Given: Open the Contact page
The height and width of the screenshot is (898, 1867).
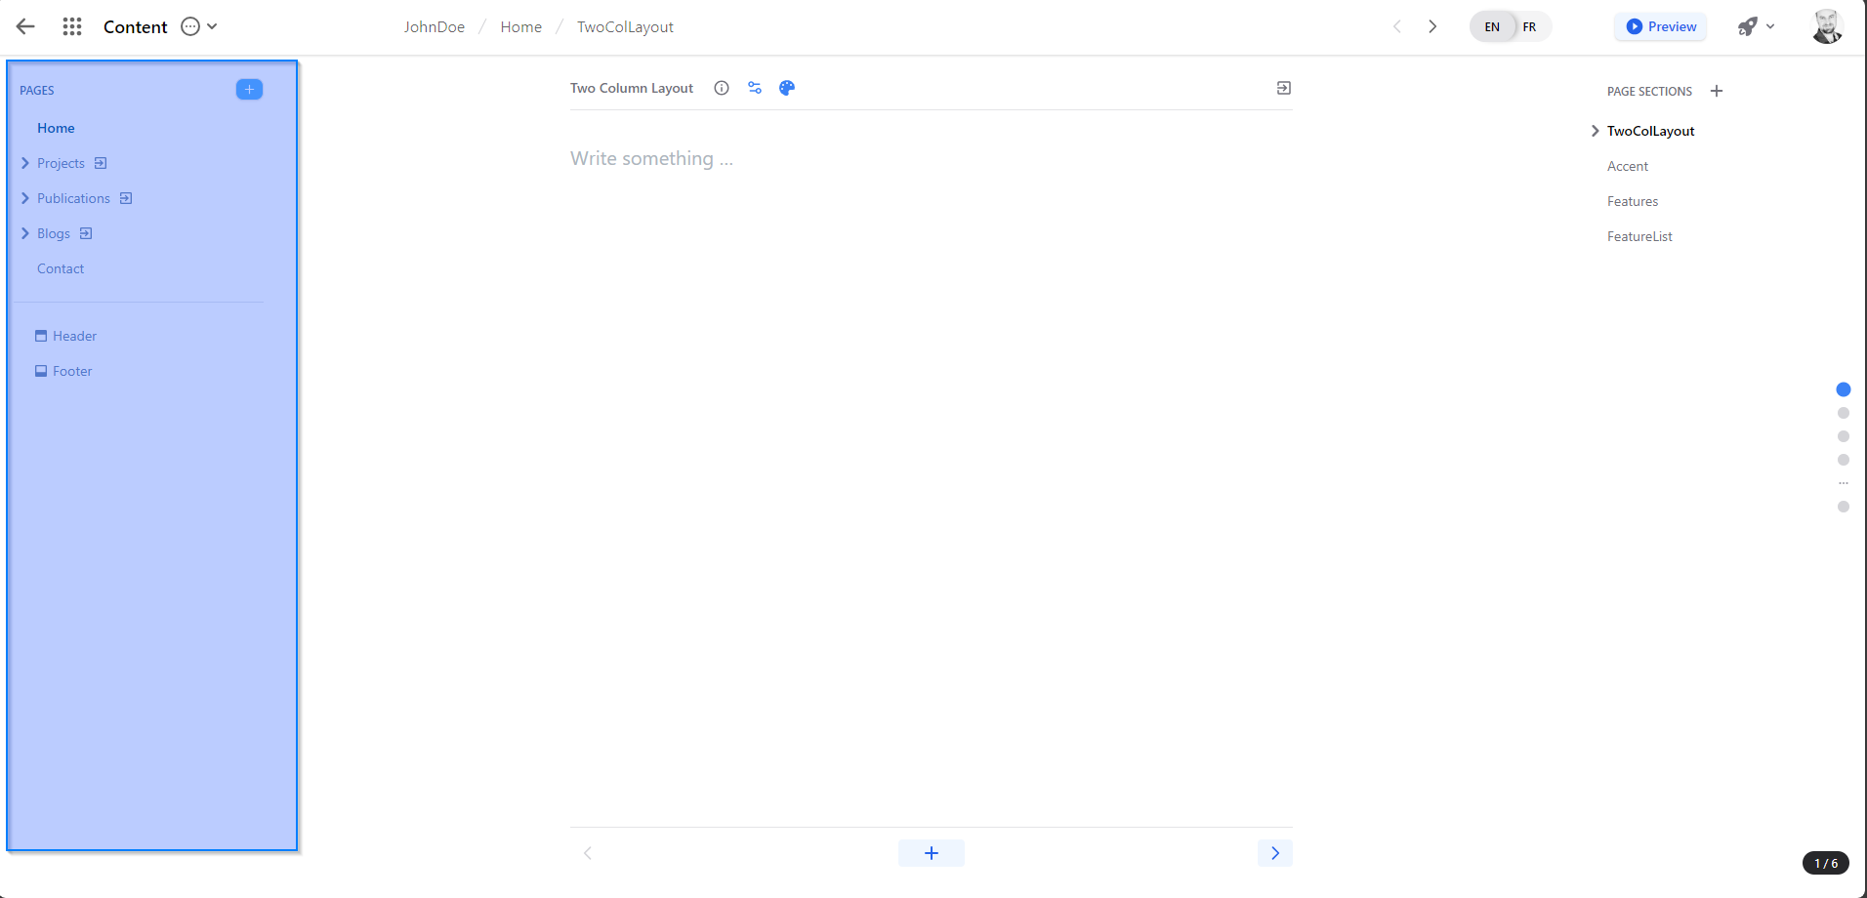Looking at the screenshot, I should [x=61, y=268].
